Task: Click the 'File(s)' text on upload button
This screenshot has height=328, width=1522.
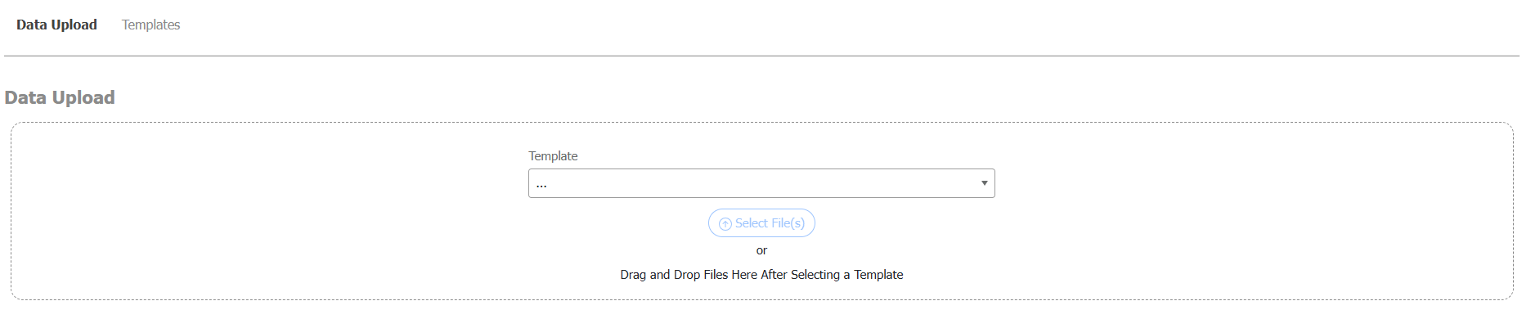Action: pyautogui.click(x=788, y=223)
